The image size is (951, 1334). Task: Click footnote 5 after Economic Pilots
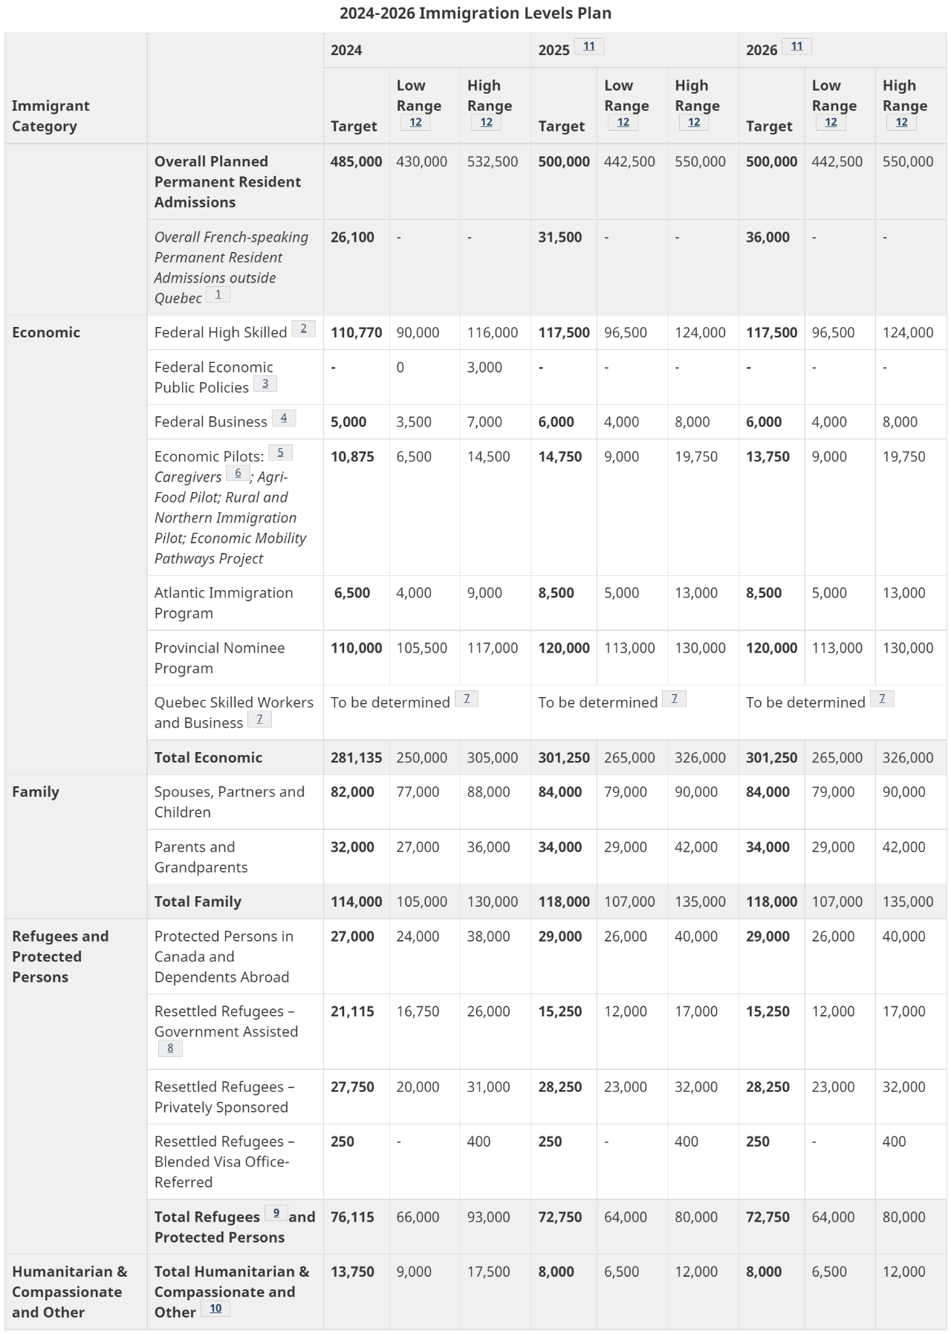tap(280, 453)
